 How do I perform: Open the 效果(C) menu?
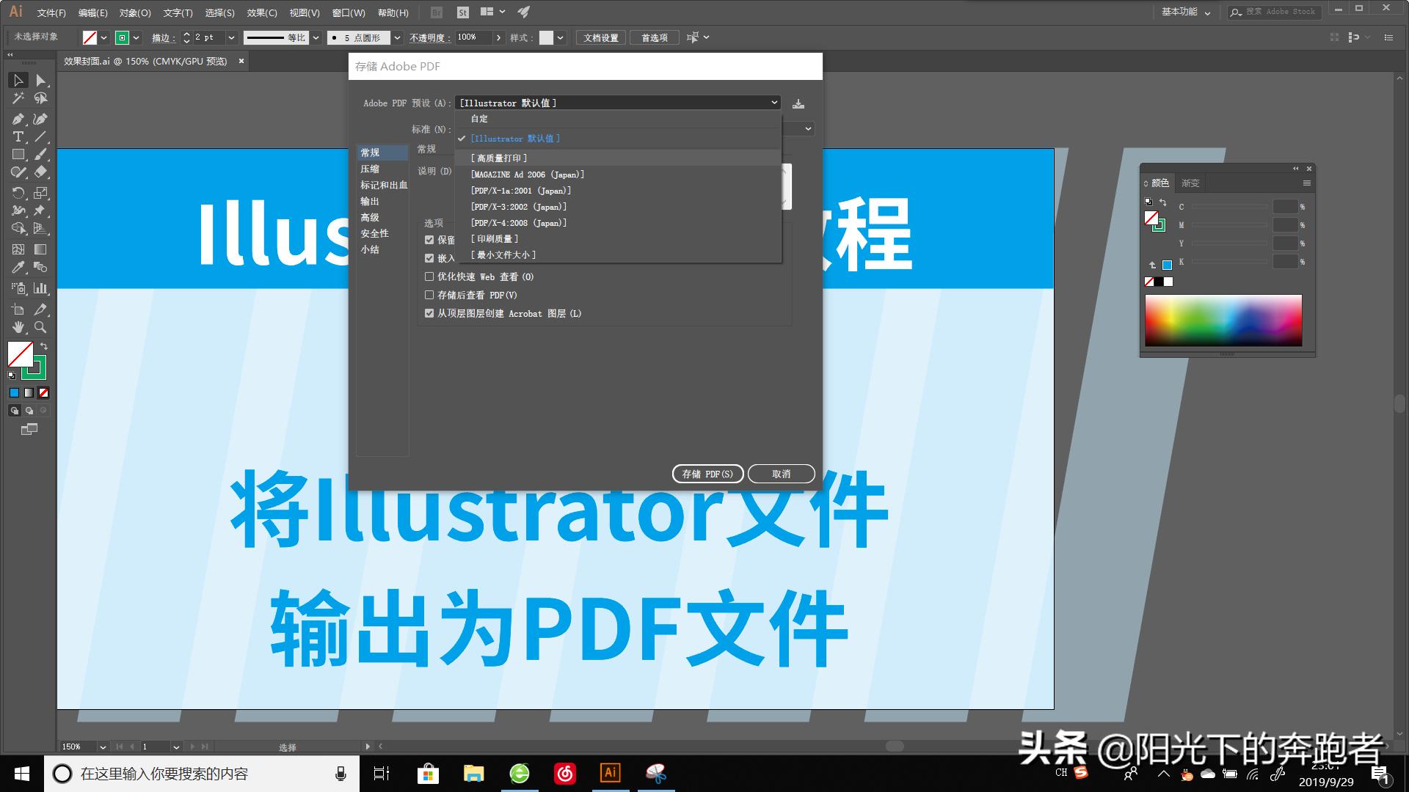[x=263, y=12]
